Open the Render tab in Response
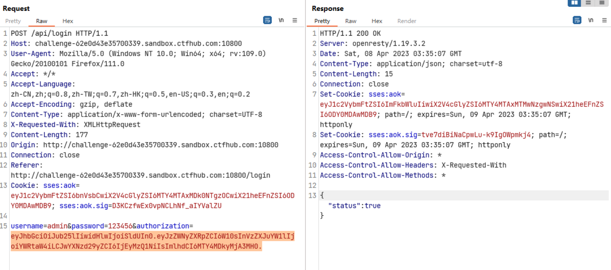The image size is (611, 270). coord(407,21)
